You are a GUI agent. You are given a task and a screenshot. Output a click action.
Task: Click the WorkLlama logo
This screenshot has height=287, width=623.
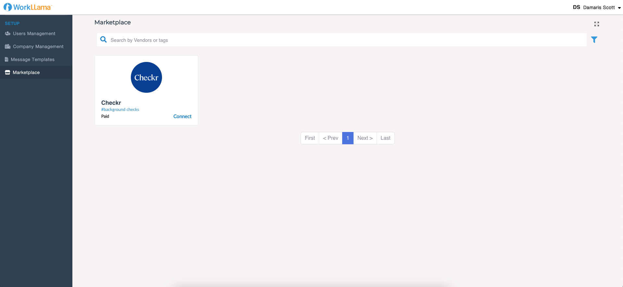(x=28, y=7)
